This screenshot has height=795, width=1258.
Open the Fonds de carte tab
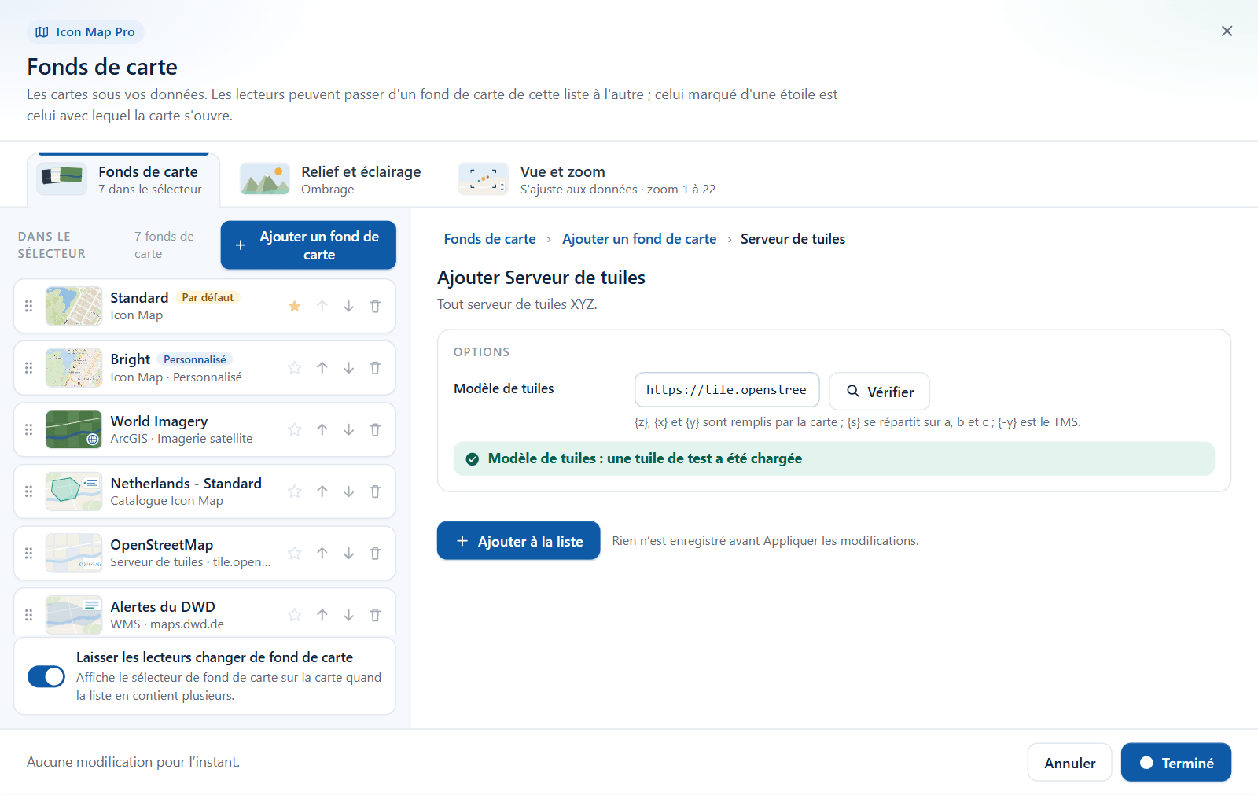pos(123,180)
